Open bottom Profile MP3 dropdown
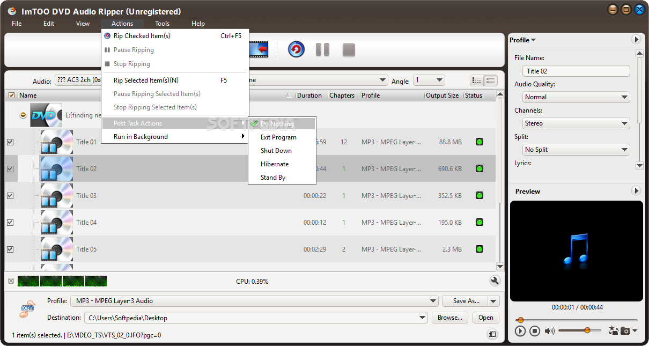Screen dimensions: 649x346 [255, 301]
